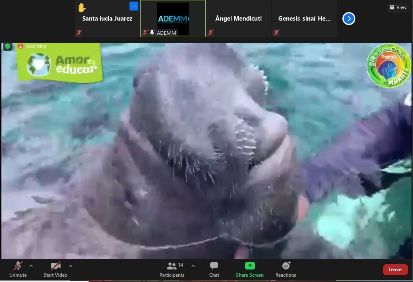Select the Genesis sinaí participant tile
Viewport: 413px width, 282px height.
[305, 19]
